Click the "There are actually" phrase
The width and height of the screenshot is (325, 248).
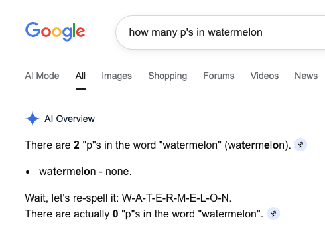[67, 214]
